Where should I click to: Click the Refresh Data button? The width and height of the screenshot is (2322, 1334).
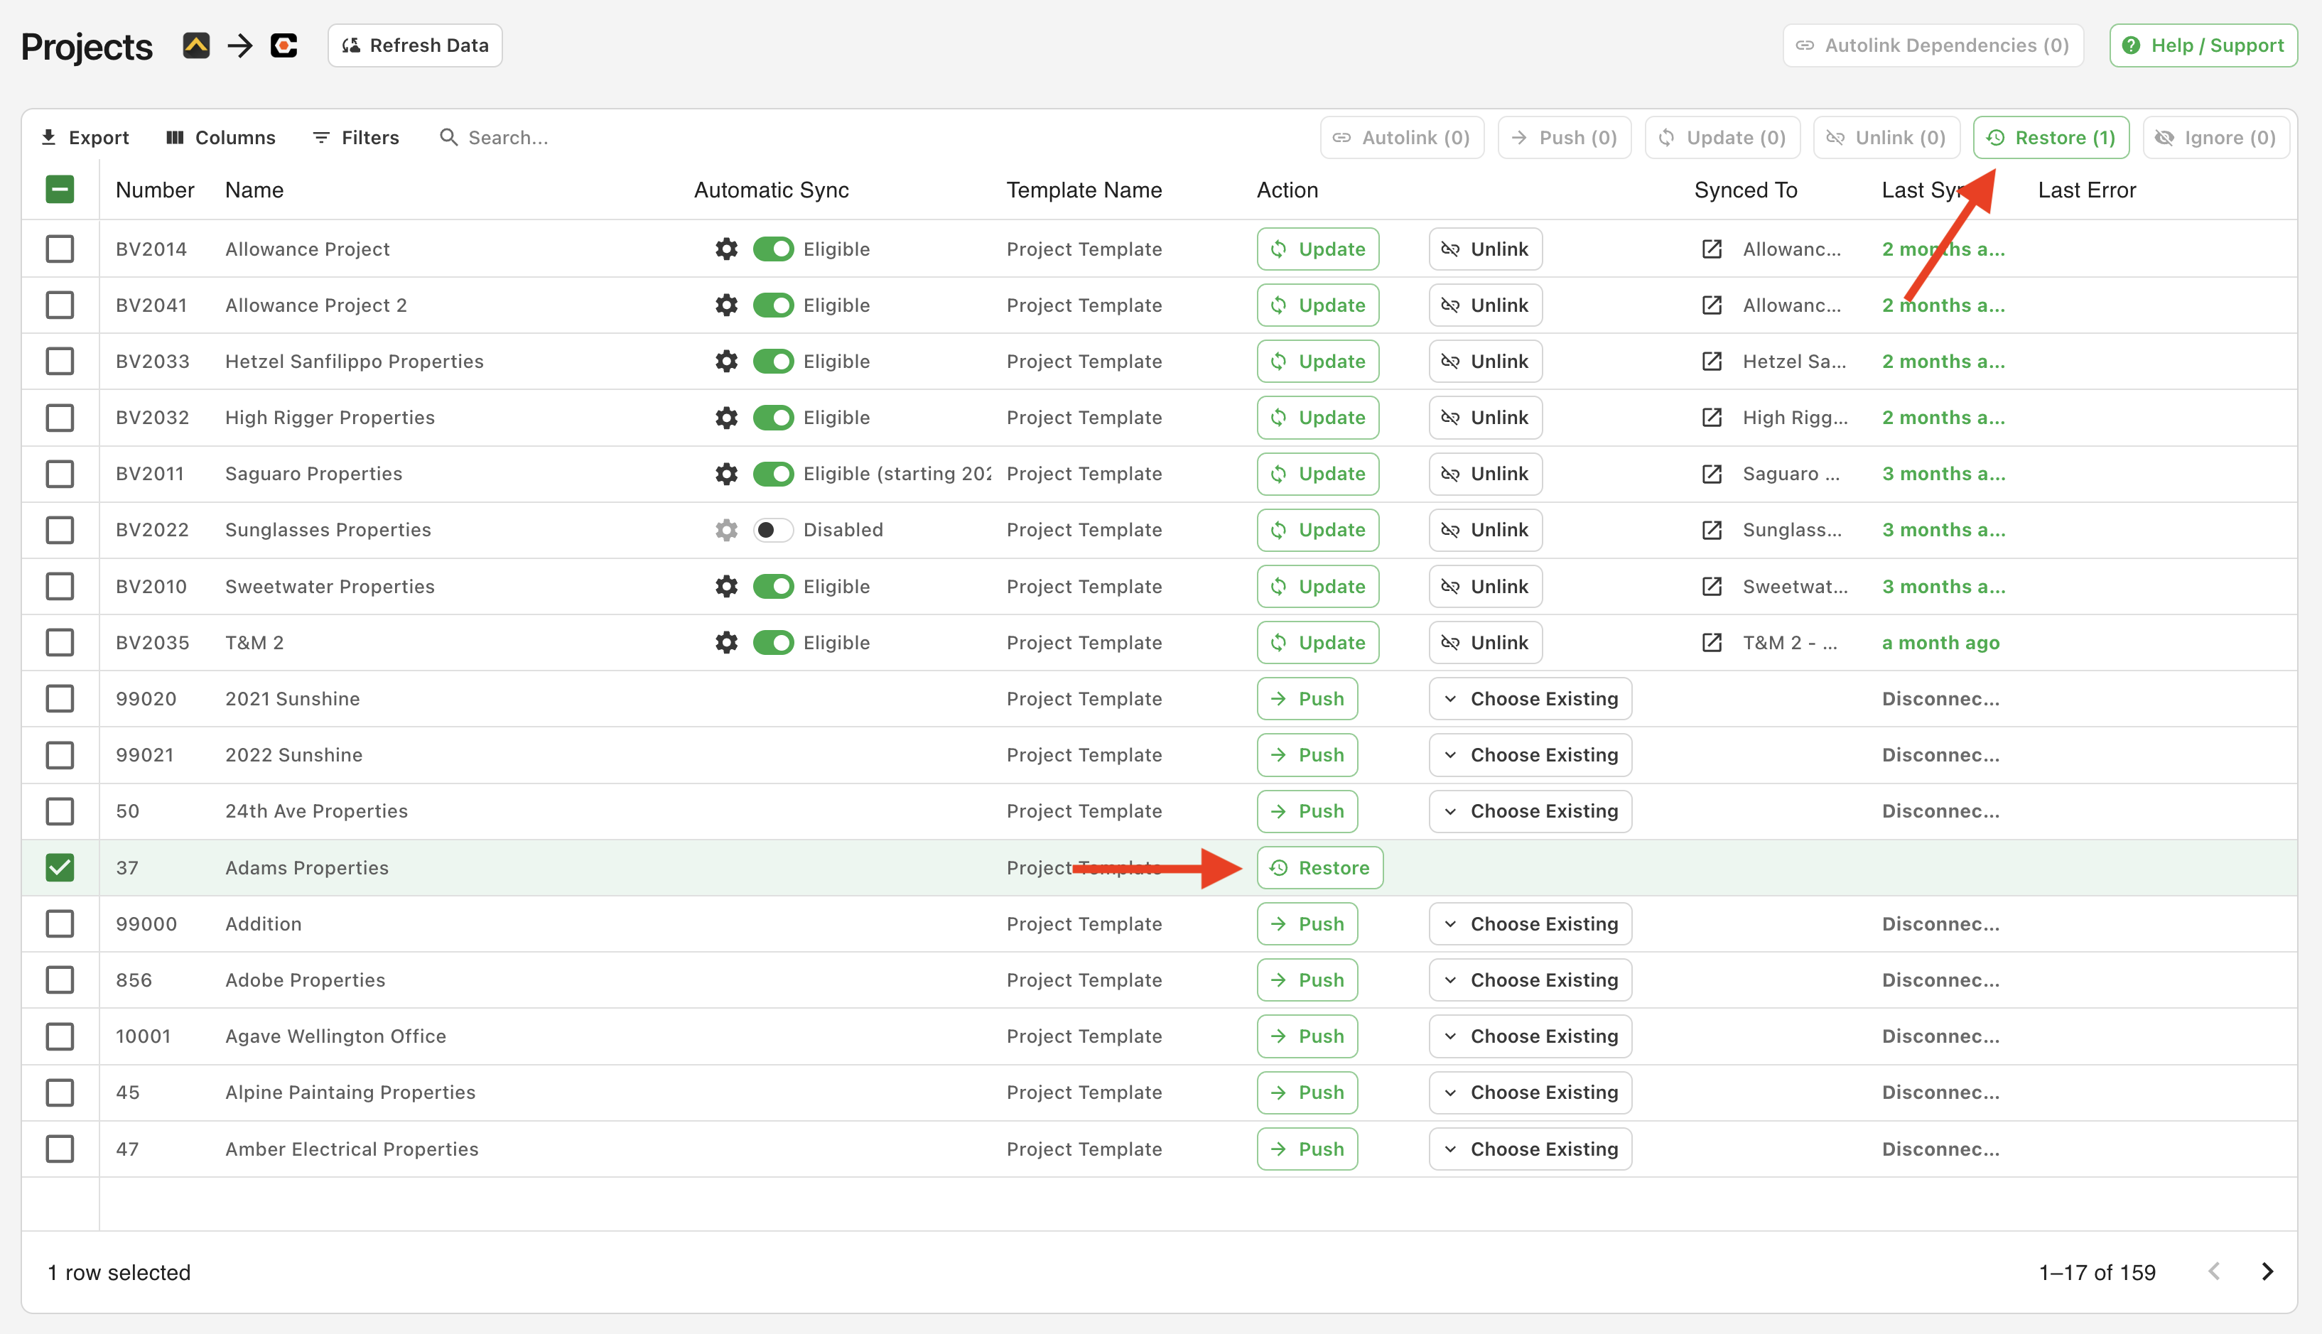coord(415,45)
